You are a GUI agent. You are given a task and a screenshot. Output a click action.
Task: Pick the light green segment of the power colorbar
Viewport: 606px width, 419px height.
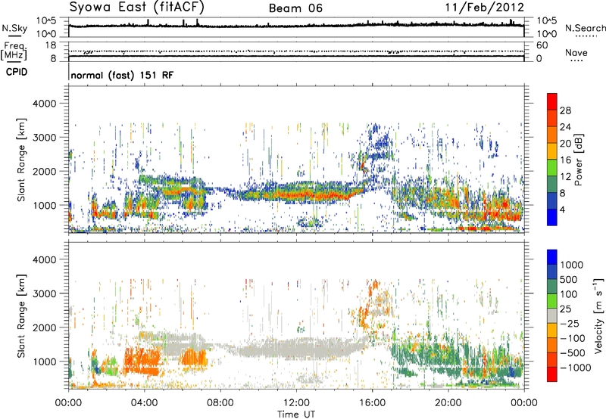552,167
